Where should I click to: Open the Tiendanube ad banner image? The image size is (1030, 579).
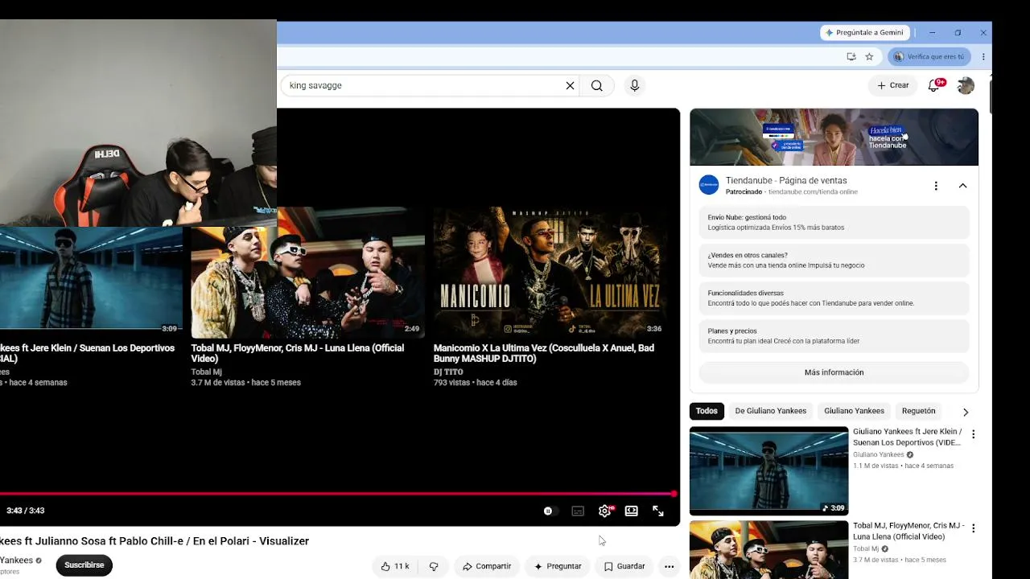point(834,137)
